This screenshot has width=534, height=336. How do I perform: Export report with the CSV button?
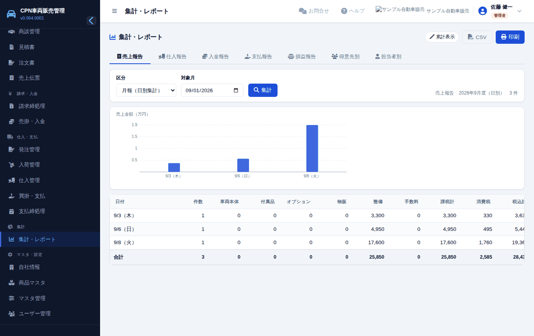477,37
